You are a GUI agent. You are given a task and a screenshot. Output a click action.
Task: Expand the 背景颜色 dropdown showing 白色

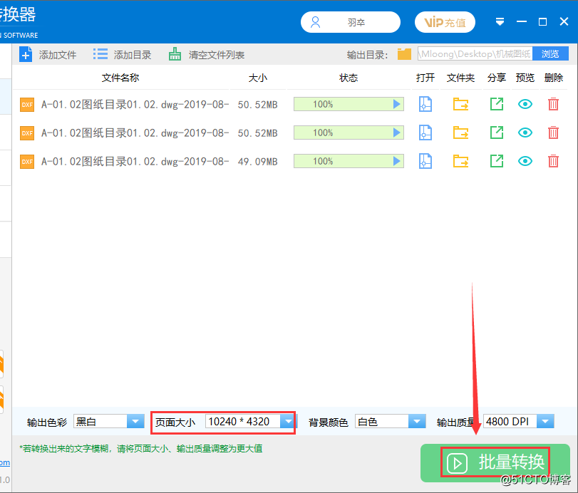pyautogui.click(x=417, y=421)
